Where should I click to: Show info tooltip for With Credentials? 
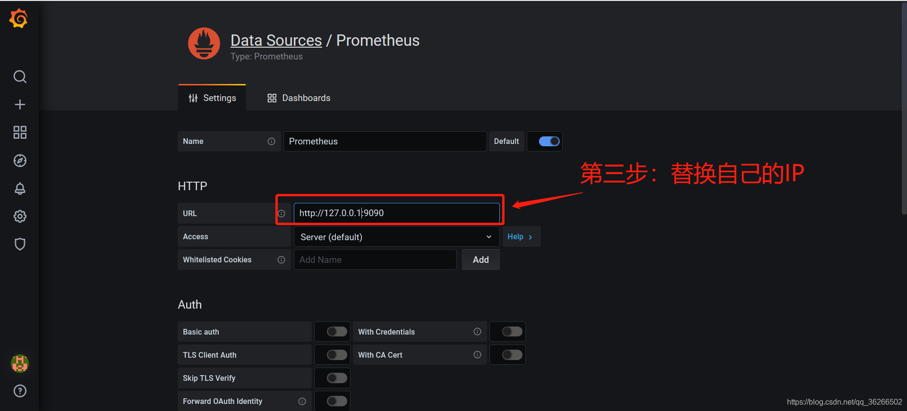[477, 332]
